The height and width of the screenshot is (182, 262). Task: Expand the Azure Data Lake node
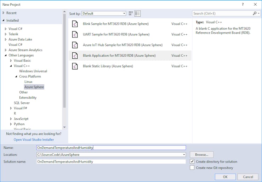pyautogui.click(x=6, y=39)
